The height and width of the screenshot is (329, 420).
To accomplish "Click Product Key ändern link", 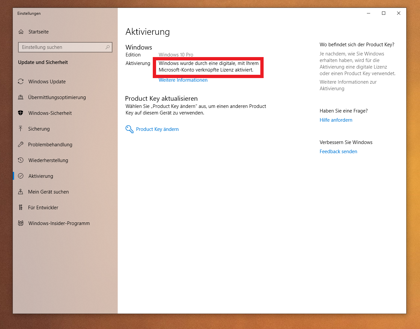I will (x=157, y=129).
